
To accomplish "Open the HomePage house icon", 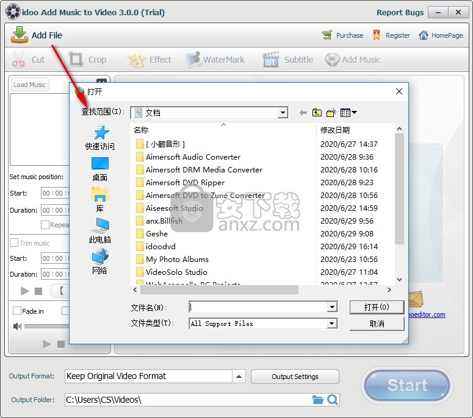I will (423, 35).
